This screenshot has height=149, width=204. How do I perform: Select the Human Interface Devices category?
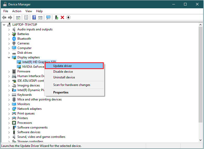(31, 76)
